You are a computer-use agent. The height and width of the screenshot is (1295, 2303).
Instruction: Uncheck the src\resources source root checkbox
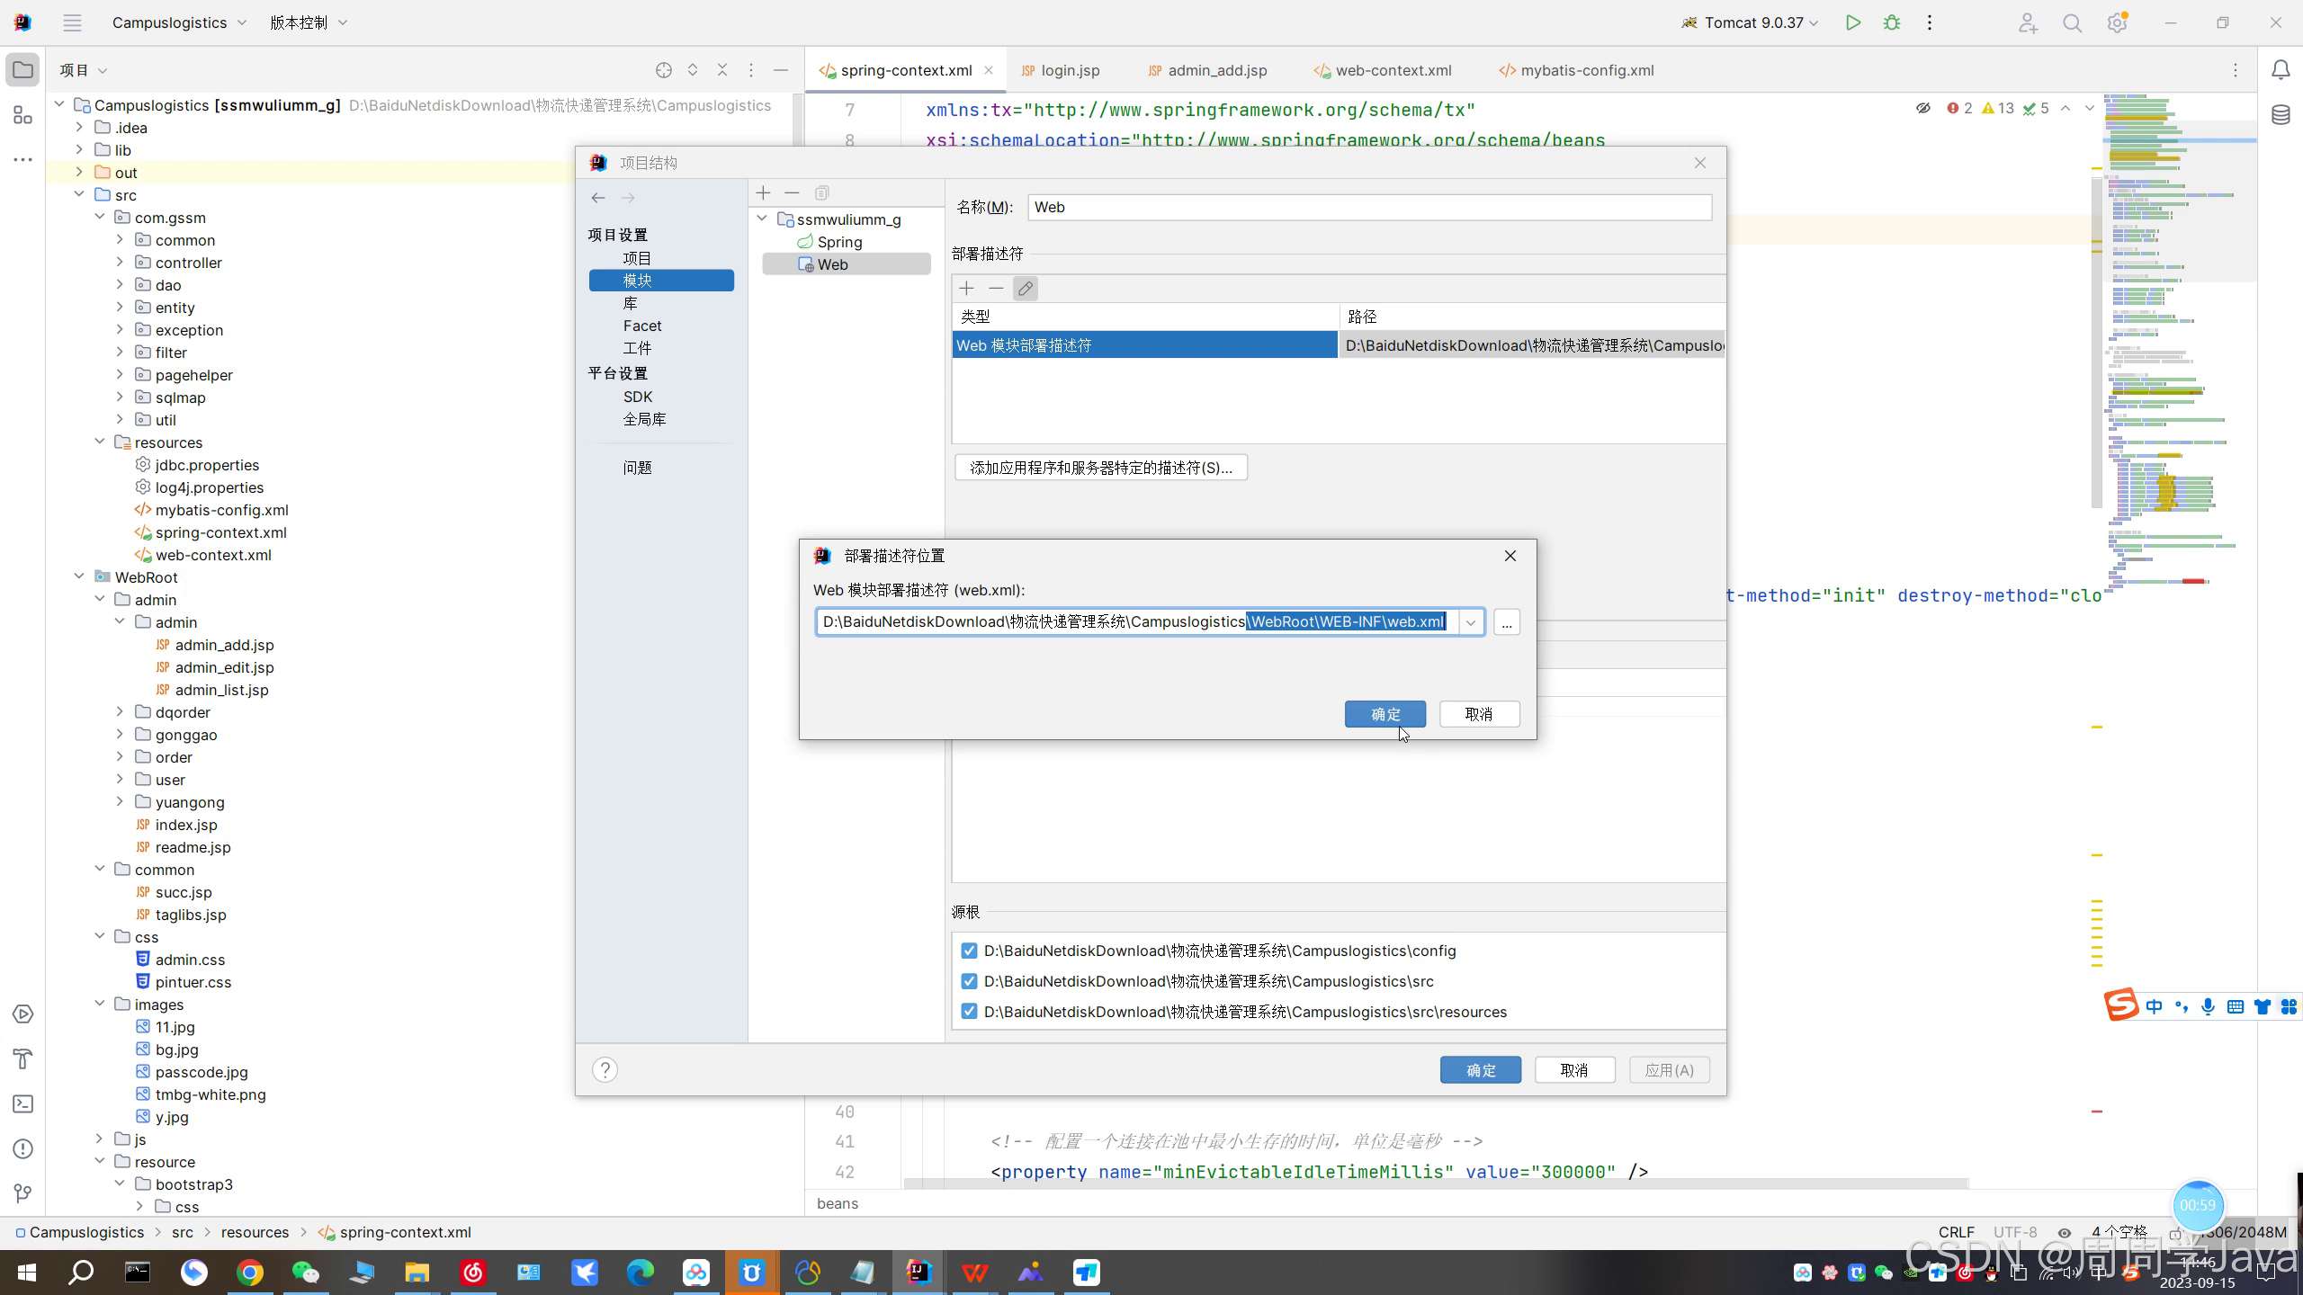(969, 1012)
